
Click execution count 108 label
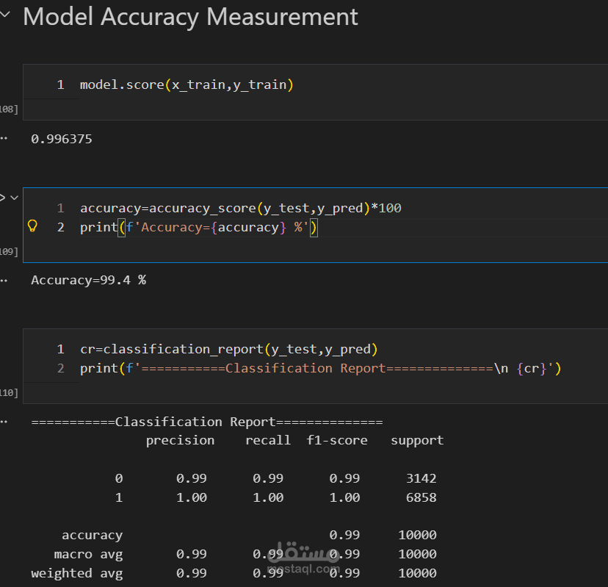pyautogui.click(x=9, y=109)
